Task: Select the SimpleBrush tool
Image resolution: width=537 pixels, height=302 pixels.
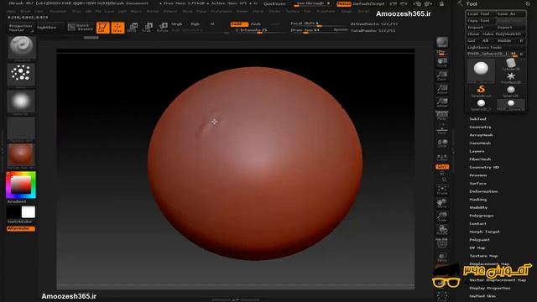Action: tap(481, 91)
